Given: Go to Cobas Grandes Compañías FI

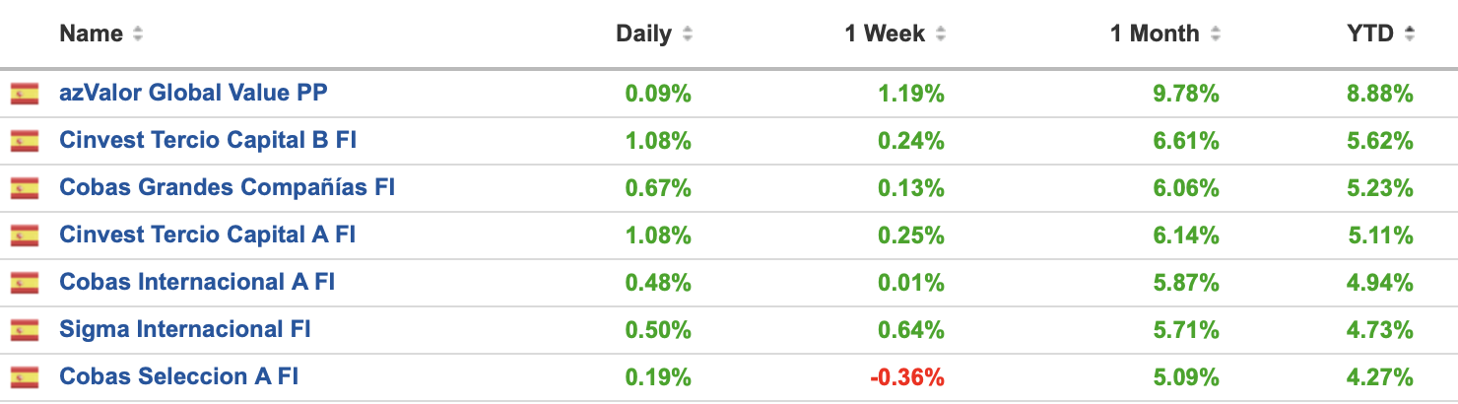Looking at the screenshot, I should pos(227,188).
